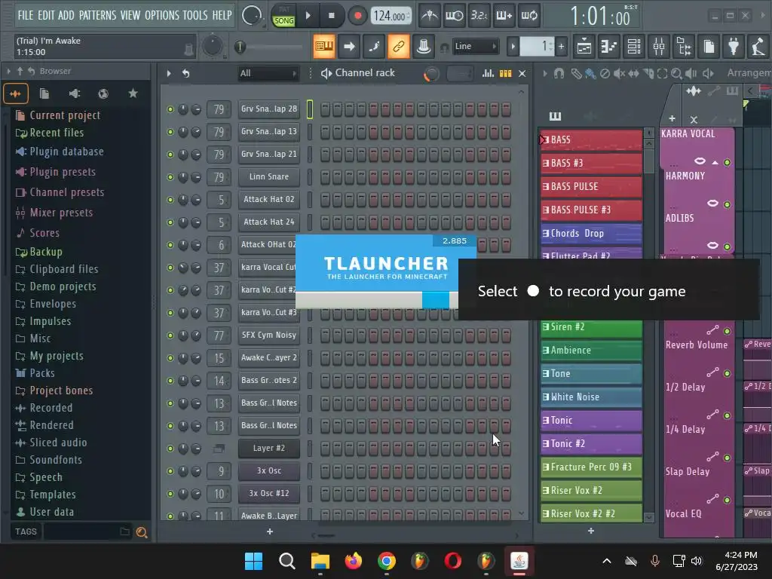Open the PATTERNS menu

click(97, 15)
